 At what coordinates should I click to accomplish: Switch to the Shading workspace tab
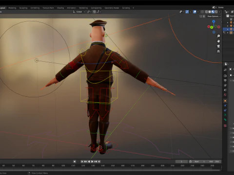(60, 8)
